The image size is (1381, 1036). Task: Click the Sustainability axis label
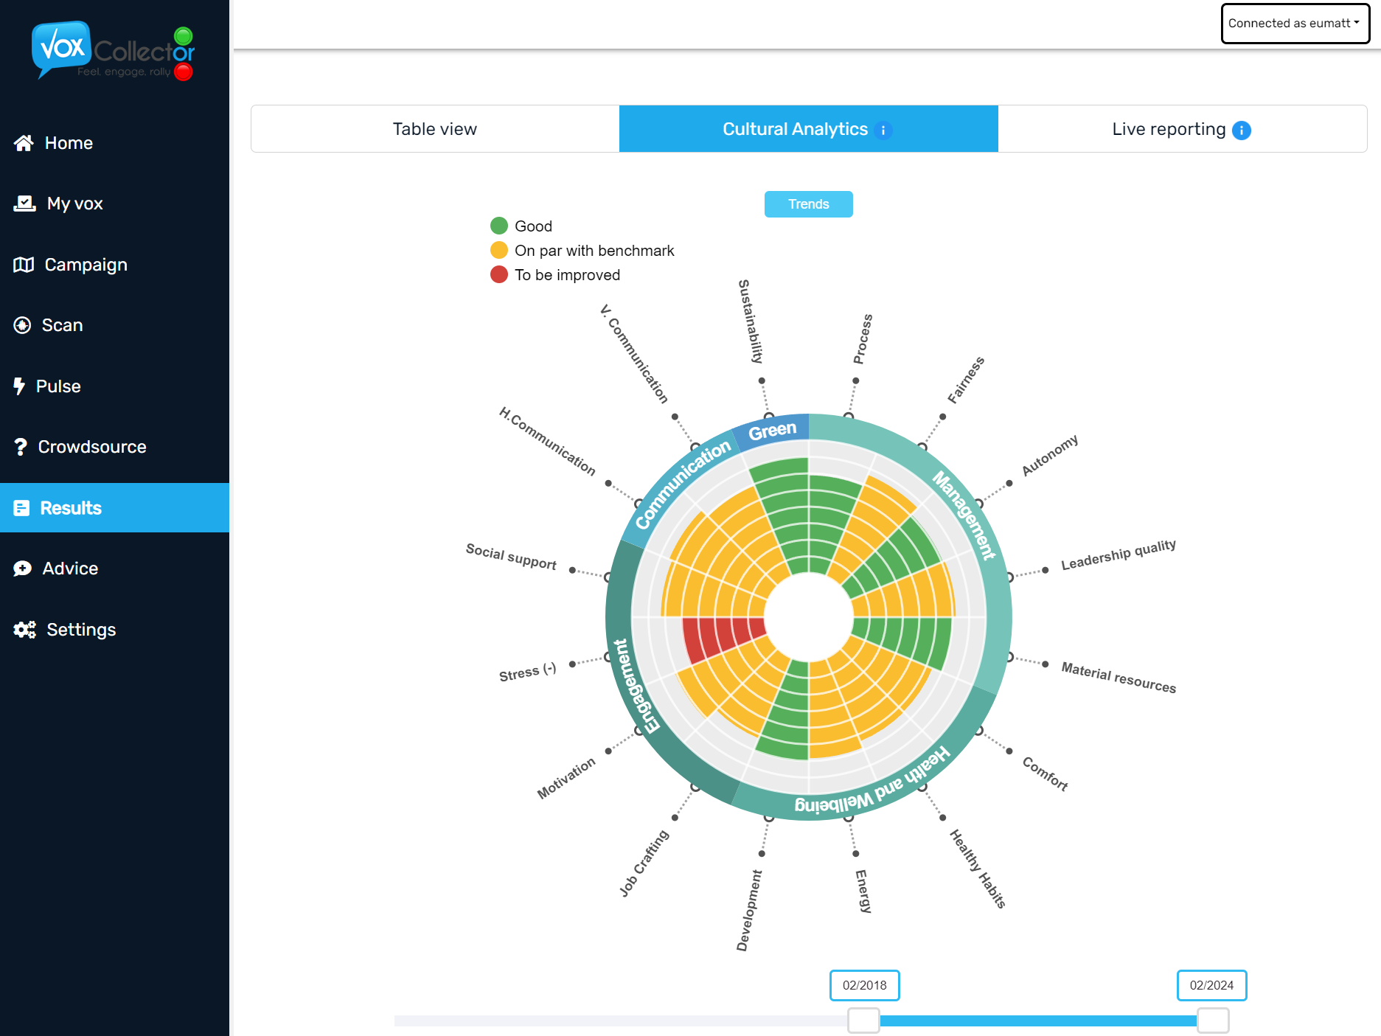(751, 321)
